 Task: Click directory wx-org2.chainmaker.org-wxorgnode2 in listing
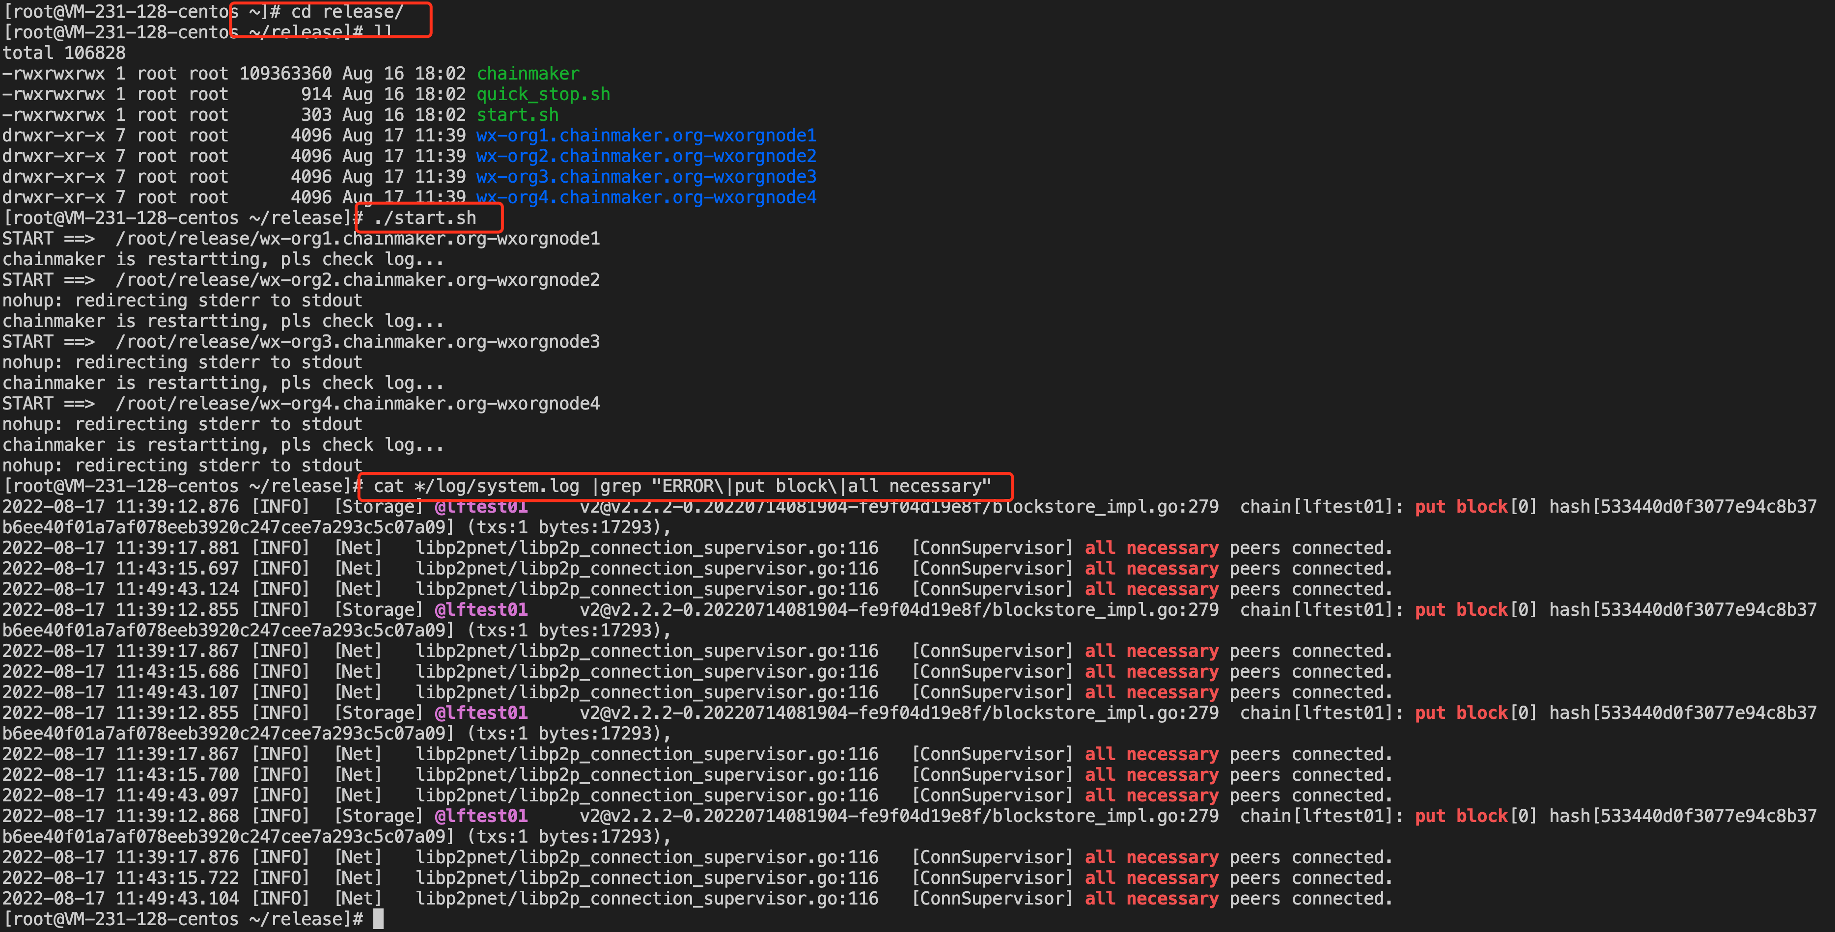click(645, 156)
